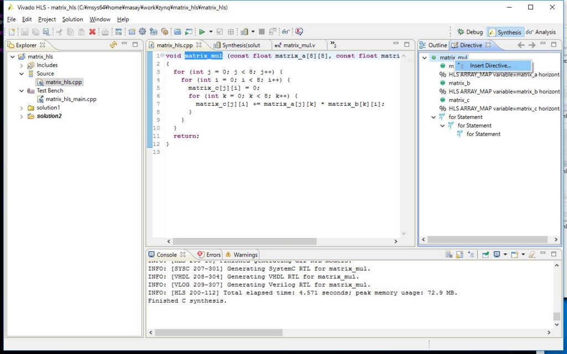Switch to the Outline tab
The height and width of the screenshot is (354, 567).
(434, 45)
